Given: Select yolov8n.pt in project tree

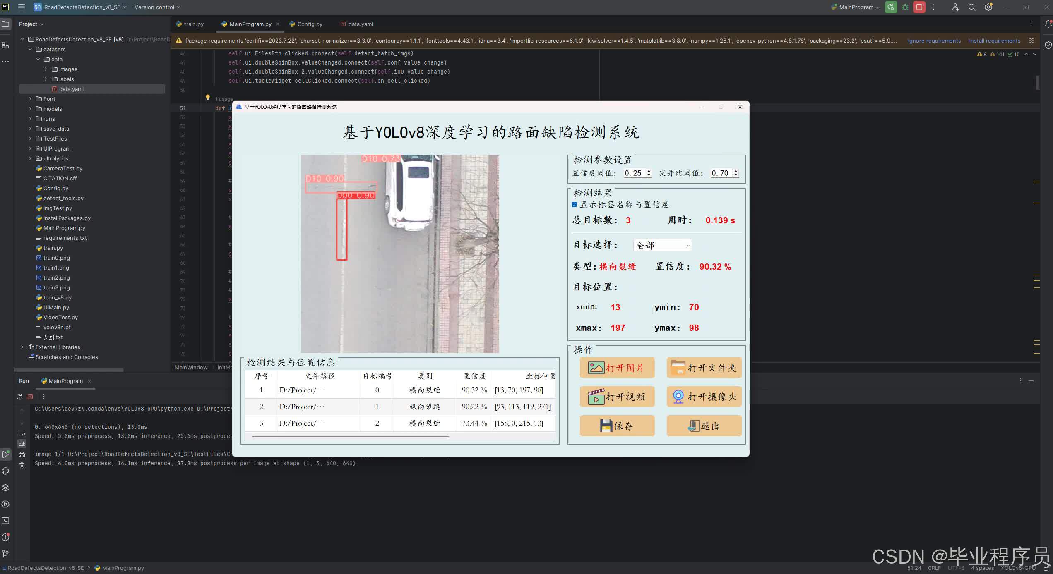Looking at the screenshot, I should [x=57, y=327].
